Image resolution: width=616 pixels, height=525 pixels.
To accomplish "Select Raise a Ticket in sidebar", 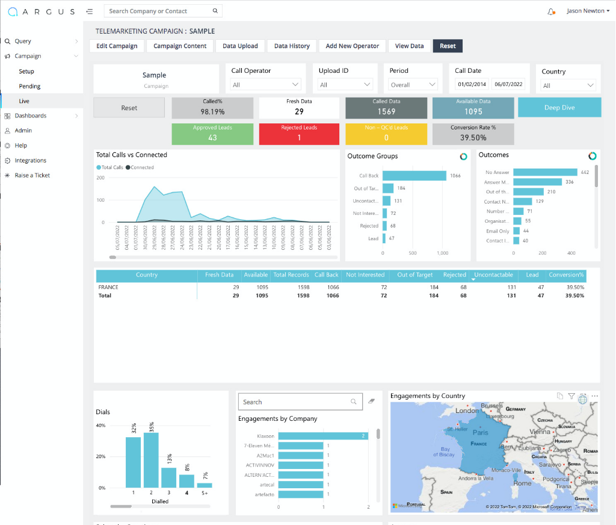I will point(32,175).
